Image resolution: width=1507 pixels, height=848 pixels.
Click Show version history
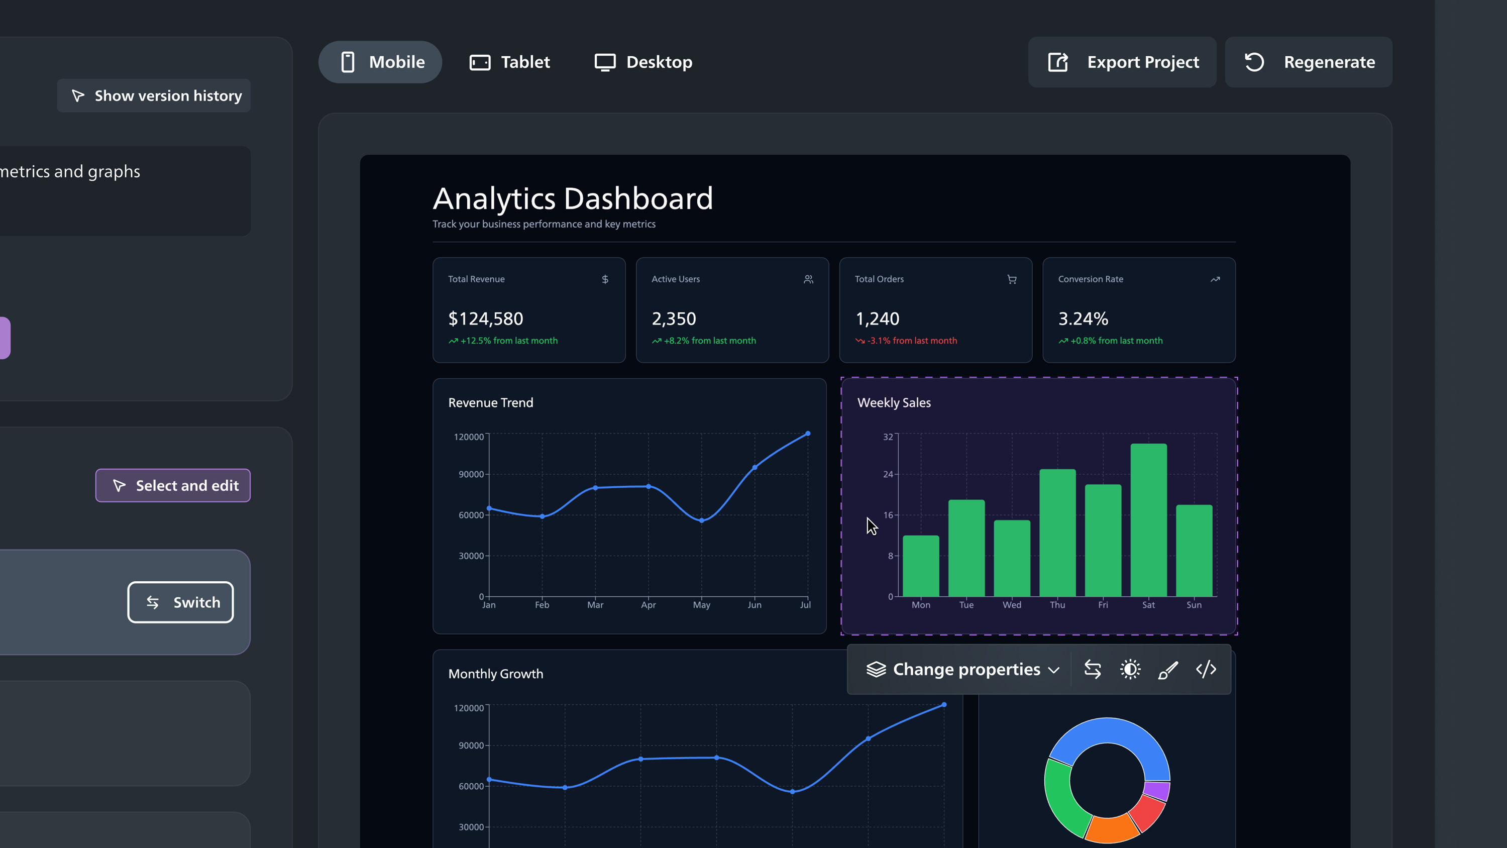tap(154, 95)
